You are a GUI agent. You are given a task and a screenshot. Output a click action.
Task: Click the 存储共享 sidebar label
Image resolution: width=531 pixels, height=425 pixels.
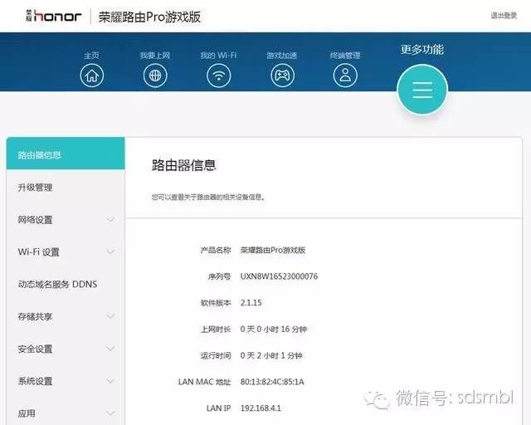click(x=35, y=316)
